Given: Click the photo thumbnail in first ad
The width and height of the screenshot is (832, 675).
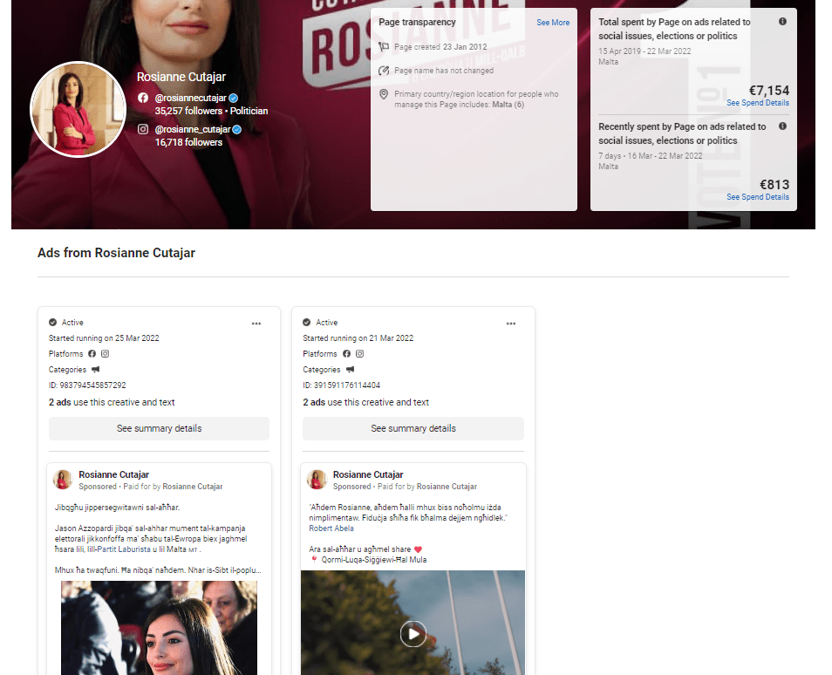Looking at the screenshot, I should [x=159, y=628].
